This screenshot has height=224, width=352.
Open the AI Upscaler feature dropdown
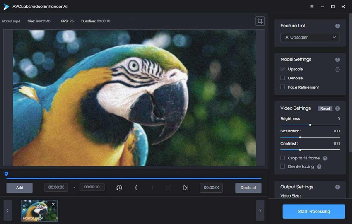[310, 38]
